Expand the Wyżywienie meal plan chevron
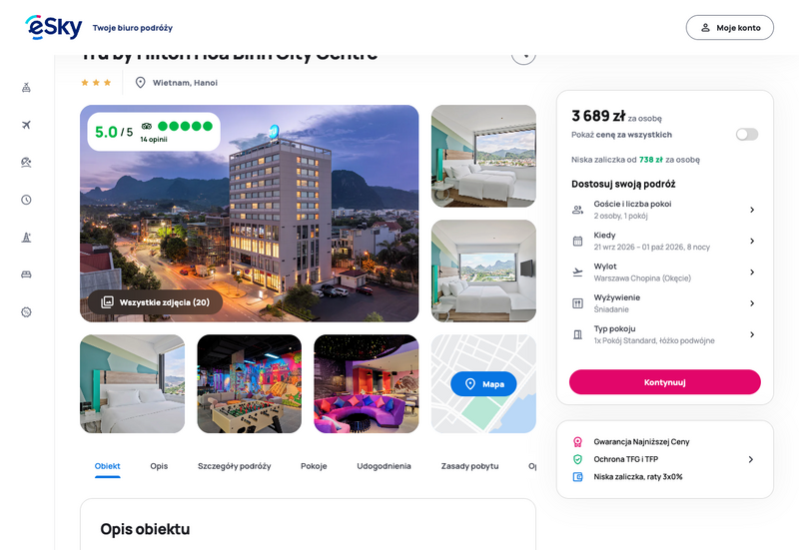799x550 pixels. pyautogui.click(x=752, y=303)
